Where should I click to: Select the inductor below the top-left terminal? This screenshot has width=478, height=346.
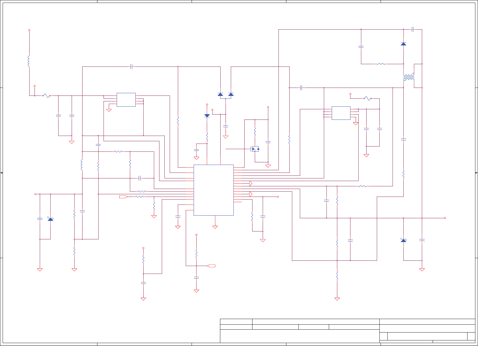(29, 61)
